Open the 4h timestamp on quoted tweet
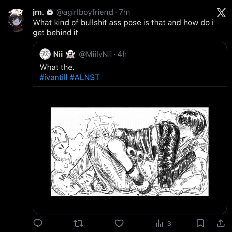The image size is (232, 232). coord(122,54)
